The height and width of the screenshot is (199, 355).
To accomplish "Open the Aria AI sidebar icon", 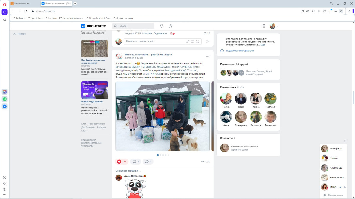I will (4, 92).
